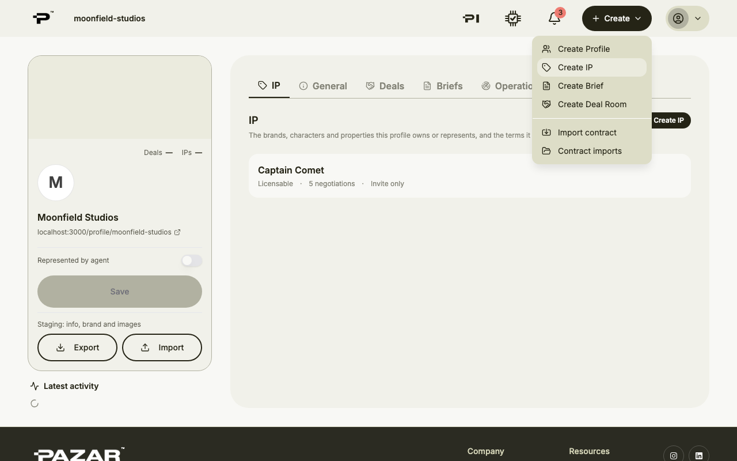Click the Latest activity pulse icon
The image size is (737, 461).
click(35, 386)
